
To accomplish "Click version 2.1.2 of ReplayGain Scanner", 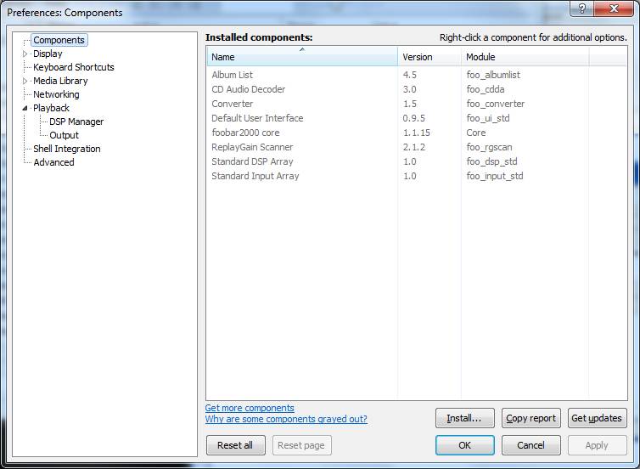I will [414, 147].
